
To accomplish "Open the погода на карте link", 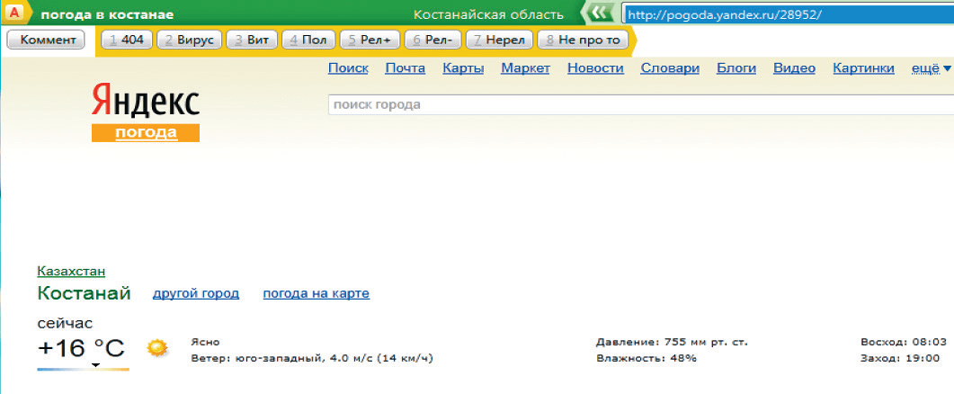I will click(x=317, y=294).
